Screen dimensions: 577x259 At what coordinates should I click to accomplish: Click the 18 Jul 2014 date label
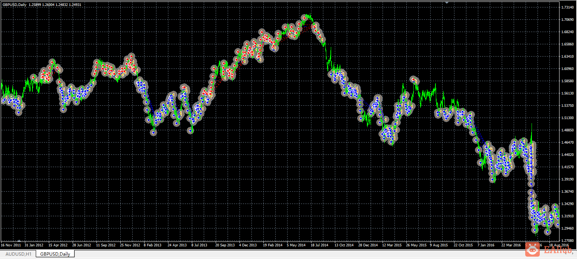[320, 245]
